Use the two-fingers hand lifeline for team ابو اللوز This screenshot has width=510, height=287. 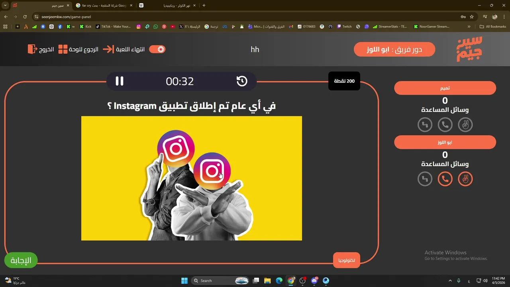pyautogui.click(x=465, y=179)
